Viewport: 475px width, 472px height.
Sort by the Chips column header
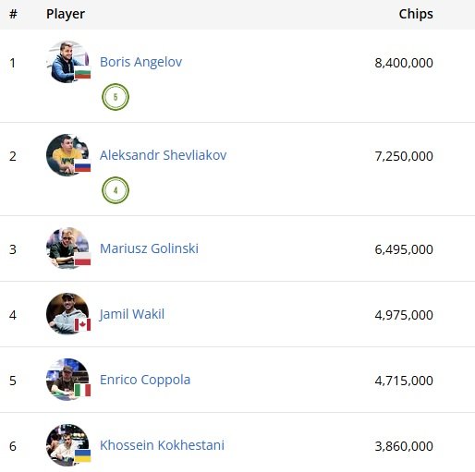[416, 14]
